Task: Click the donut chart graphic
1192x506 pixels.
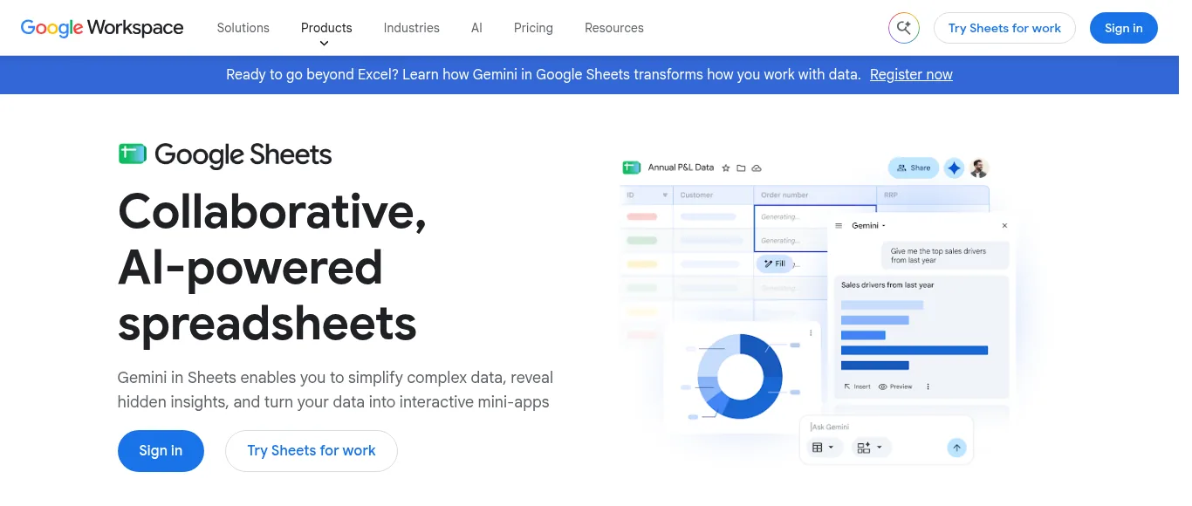Action: click(740, 376)
